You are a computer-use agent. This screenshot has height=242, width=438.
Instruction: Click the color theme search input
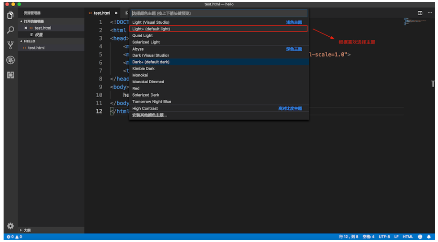(219, 13)
